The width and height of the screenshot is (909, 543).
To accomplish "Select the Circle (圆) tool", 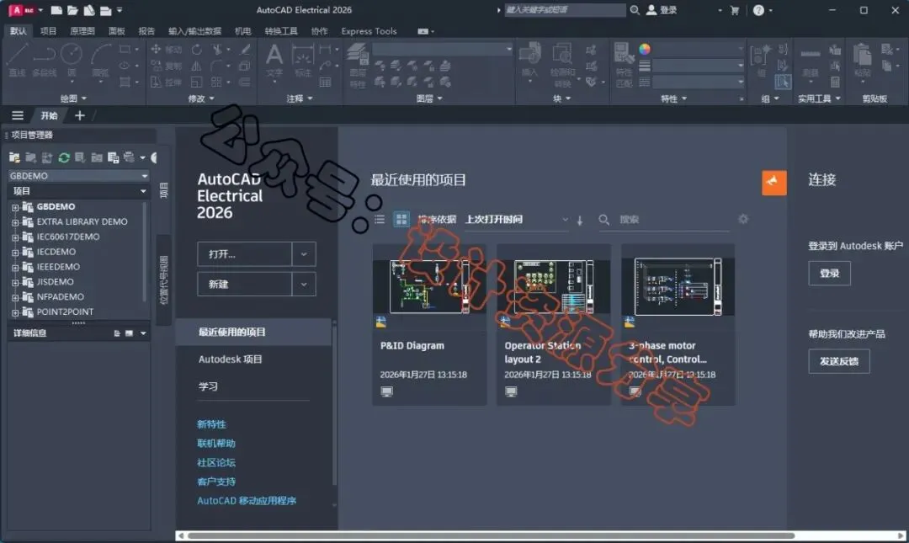I will pyautogui.click(x=72, y=59).
